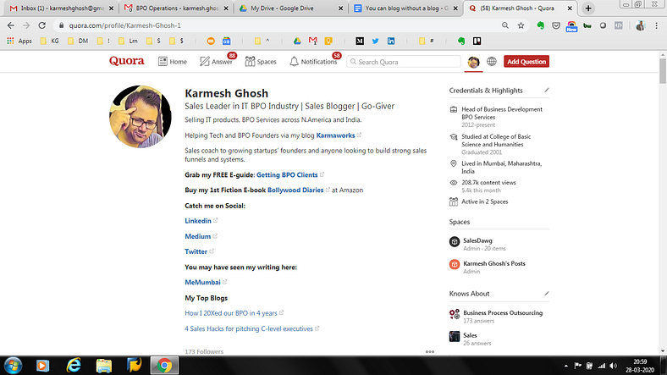Open the Spaces section
Viewport: 667px width, 375px height.
pos(261,62)
